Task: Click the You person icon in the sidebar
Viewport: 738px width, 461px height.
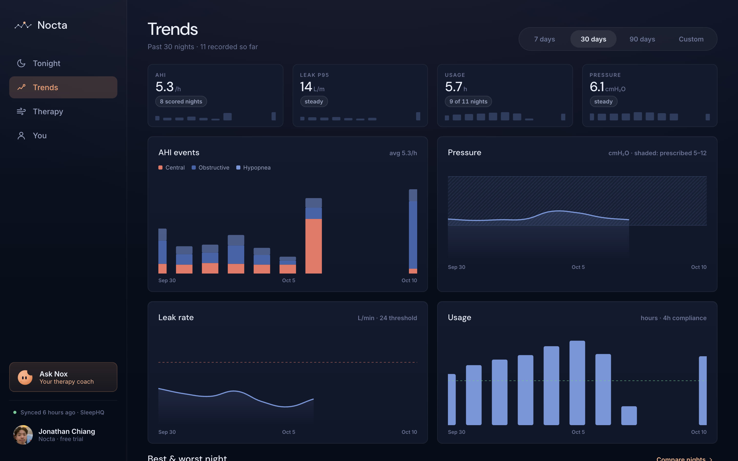Action: tap(21, 135)
